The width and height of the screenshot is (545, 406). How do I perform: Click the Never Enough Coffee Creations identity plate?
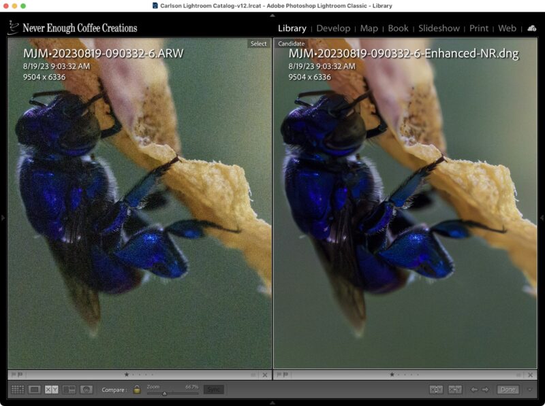[x=73, y=28]
